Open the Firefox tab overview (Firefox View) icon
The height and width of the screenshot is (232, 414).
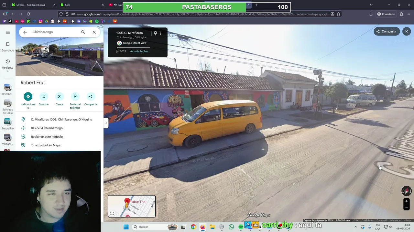click(x=4, y=5)
